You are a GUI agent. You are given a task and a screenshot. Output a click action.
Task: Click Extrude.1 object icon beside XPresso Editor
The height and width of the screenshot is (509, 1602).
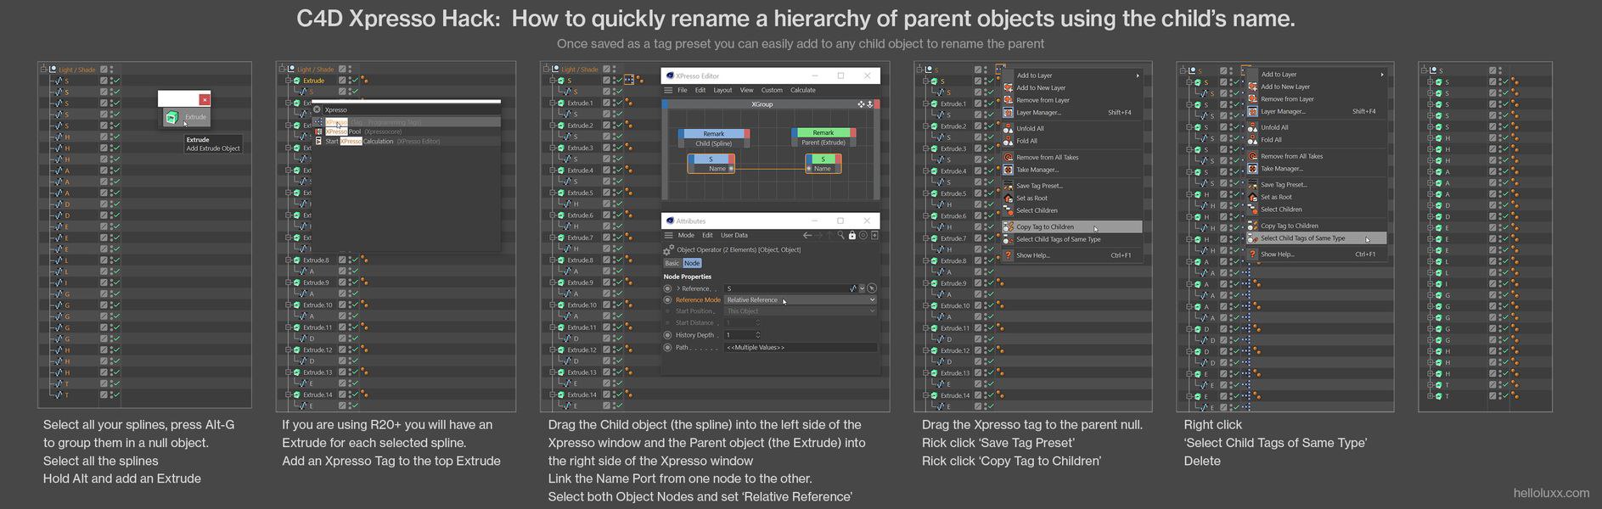pos(561,103)
